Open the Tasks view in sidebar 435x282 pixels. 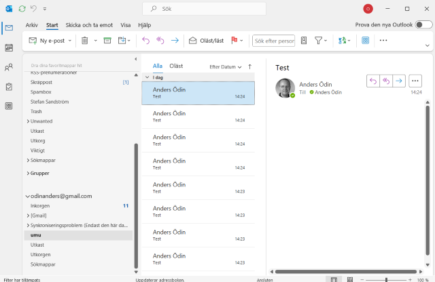[9, 87]
